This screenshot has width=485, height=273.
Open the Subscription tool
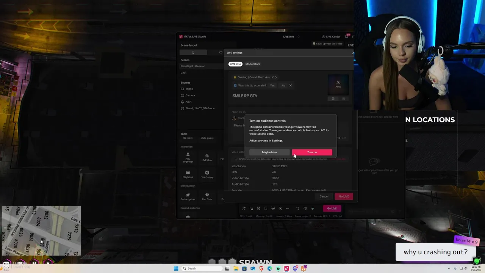[188, 196]
